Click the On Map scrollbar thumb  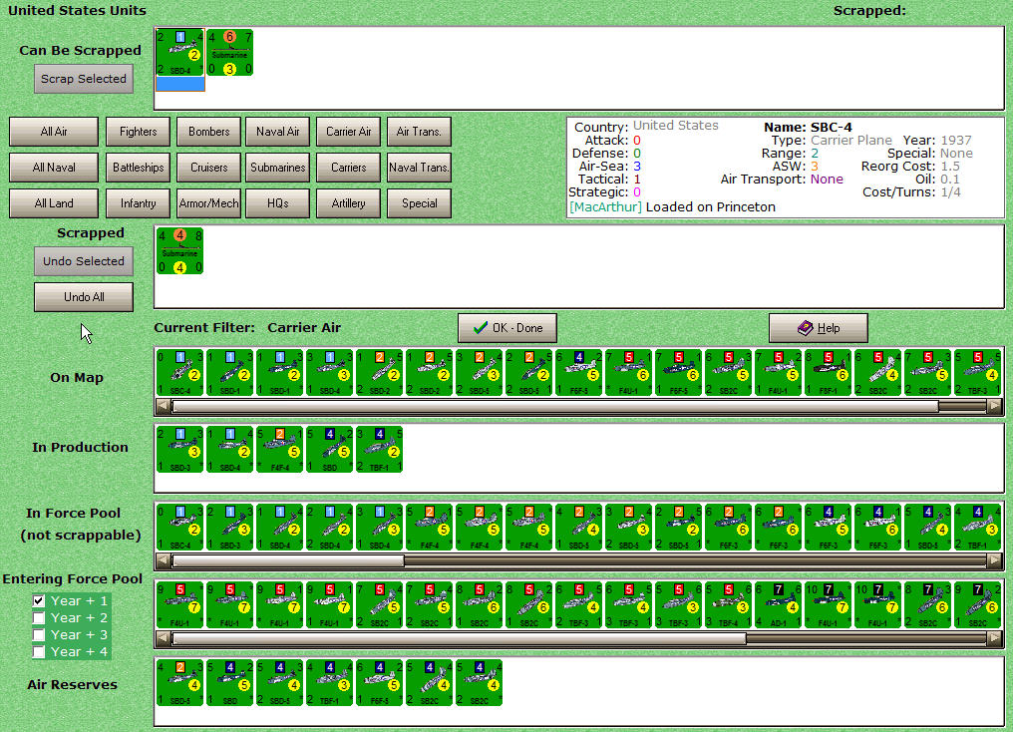[555, 406]
